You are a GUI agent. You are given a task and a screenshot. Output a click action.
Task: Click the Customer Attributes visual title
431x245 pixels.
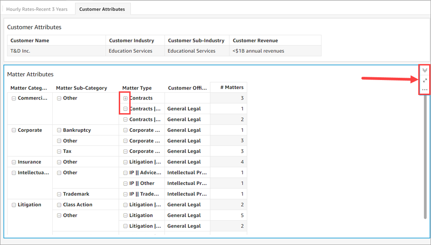pyautogui.click(x=34, y=27)
